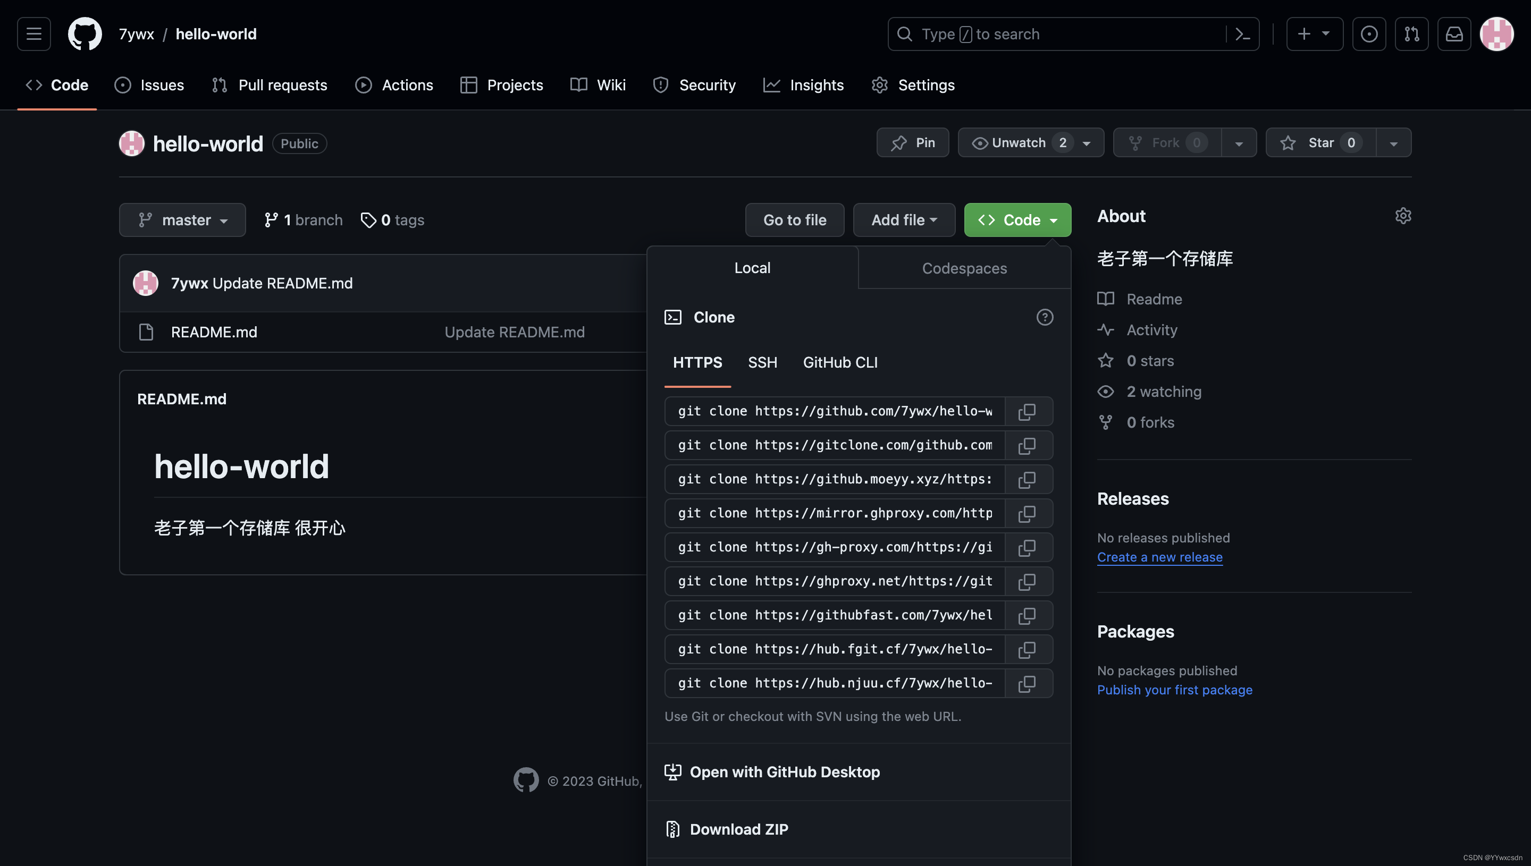Pin the hello-world repository

913,143
